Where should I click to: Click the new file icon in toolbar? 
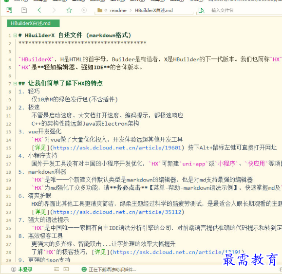[x=9, y=10]
